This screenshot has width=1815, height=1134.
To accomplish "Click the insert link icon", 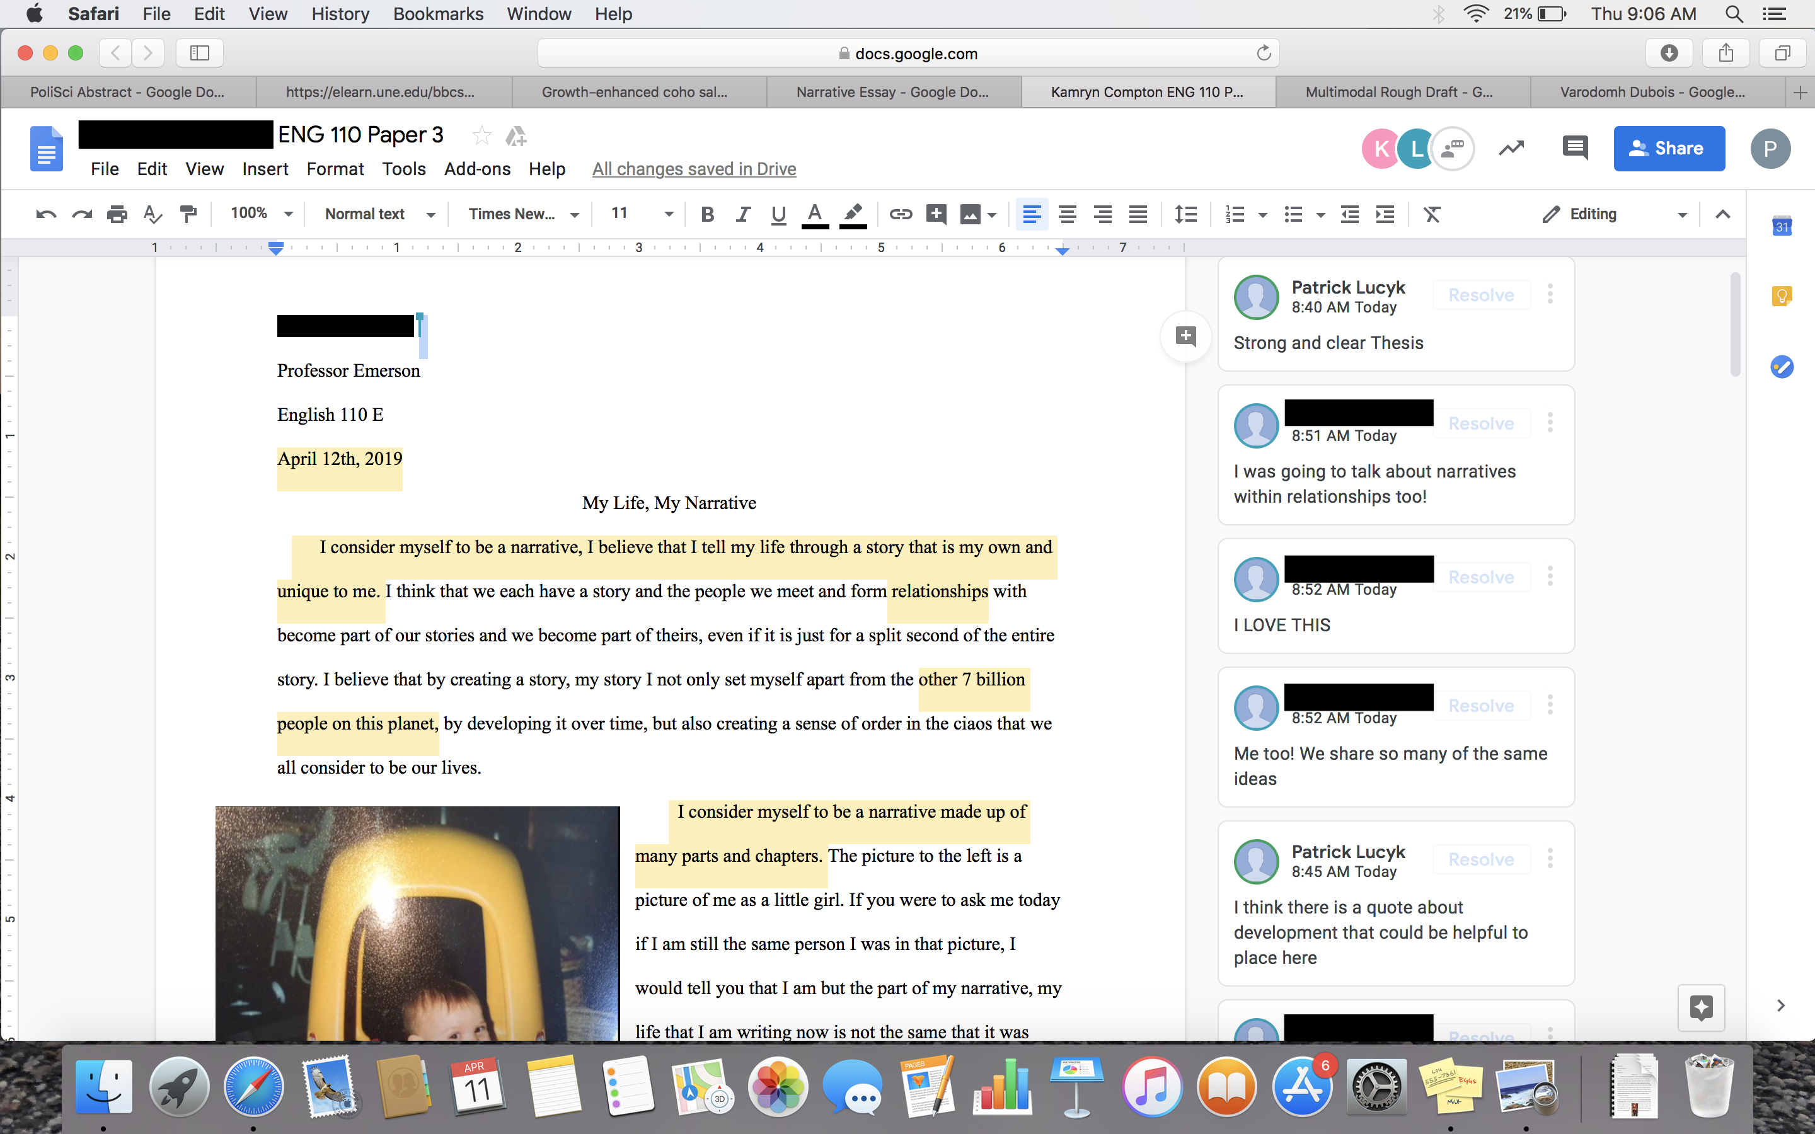I will pos(900,214).
